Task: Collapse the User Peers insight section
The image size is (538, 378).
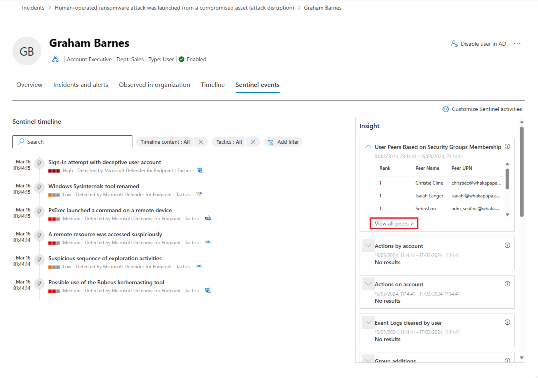Action: (x=368, y=147)
